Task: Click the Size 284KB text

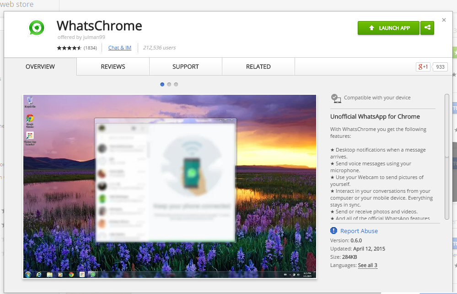Action: click(344, 257)
